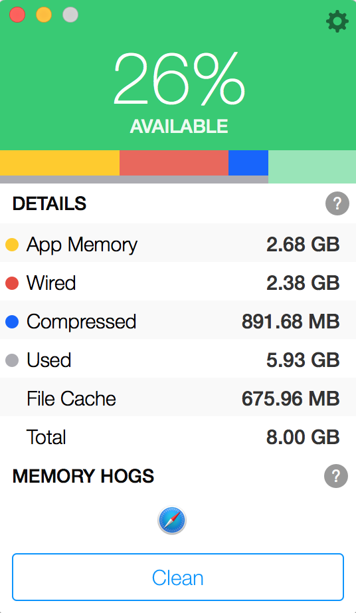Minimize the window with the yellow button

pyautogui.click(x=44, y=15)
